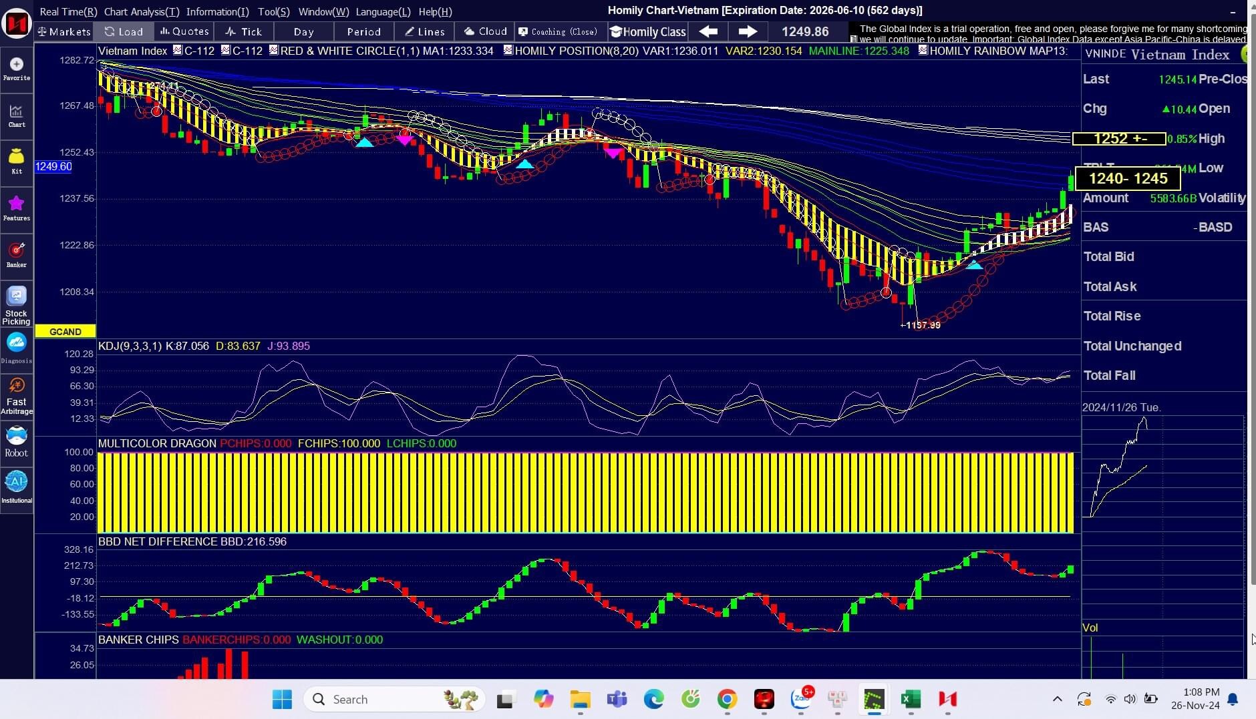Open Copilot from the taskbar
1256x719 pixels.
point(543,699)
